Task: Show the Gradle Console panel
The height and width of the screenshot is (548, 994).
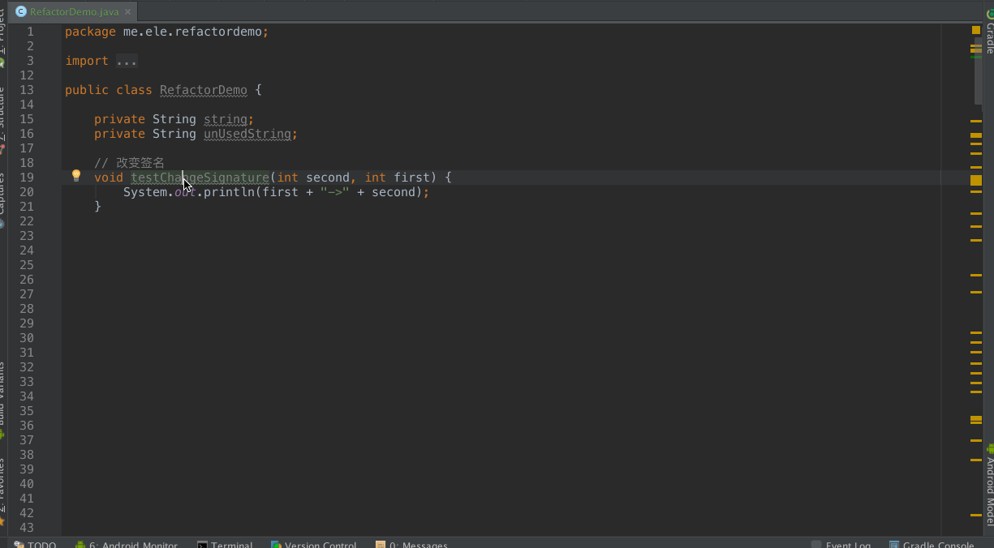Action: [x=932, y=544]
